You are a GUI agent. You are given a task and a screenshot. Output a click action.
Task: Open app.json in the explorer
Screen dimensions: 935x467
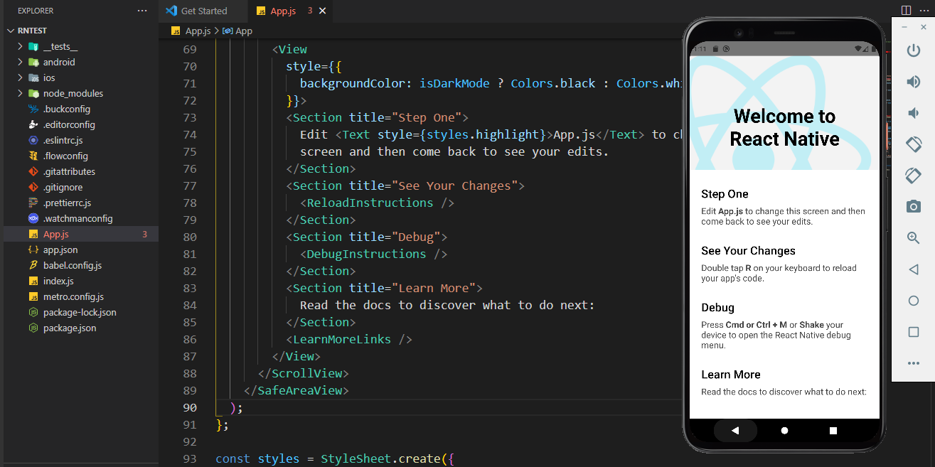[60, 249]
